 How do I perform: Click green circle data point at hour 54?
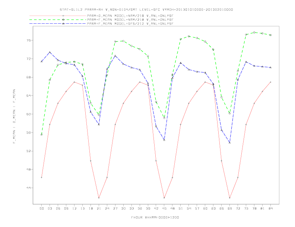tap(189, 36)
